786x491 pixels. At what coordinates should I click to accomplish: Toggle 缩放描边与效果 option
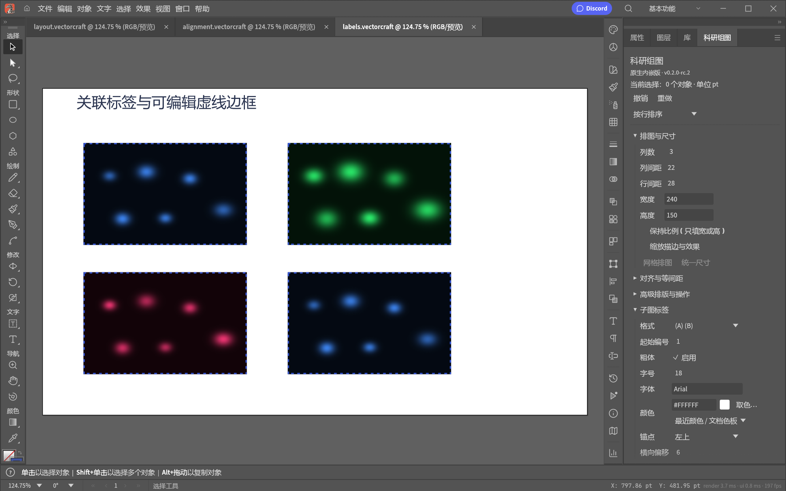click(675, 247)
